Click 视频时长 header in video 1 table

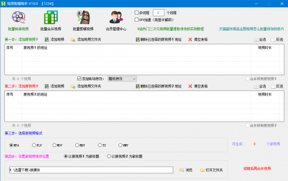coord(265,48)
